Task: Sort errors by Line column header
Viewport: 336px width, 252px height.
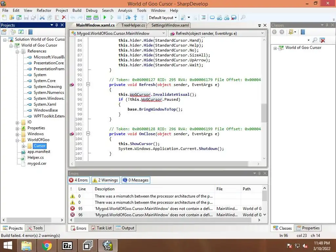Action: point(85,189)
